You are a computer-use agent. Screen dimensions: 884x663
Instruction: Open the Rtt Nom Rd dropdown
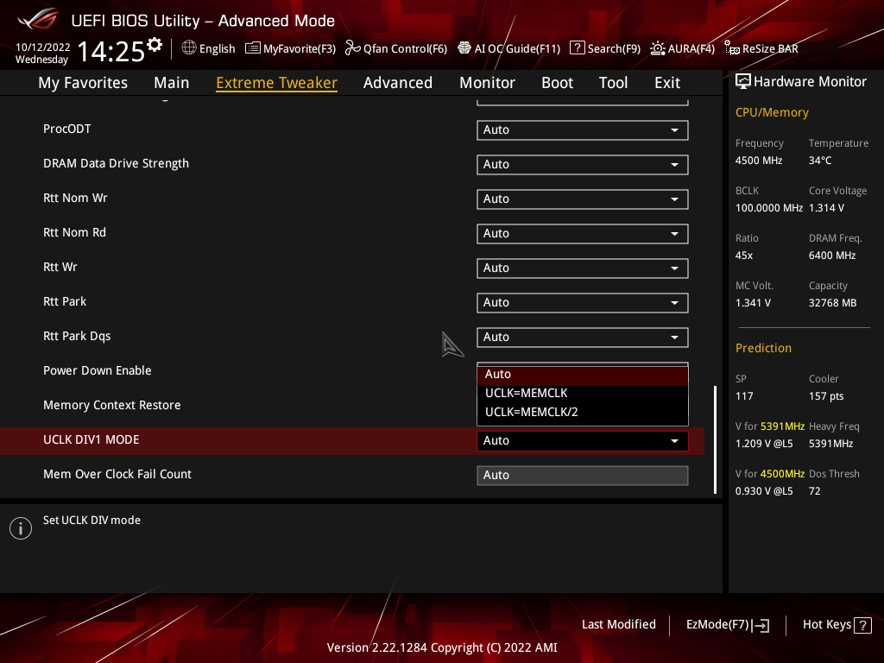pos(583,233)
